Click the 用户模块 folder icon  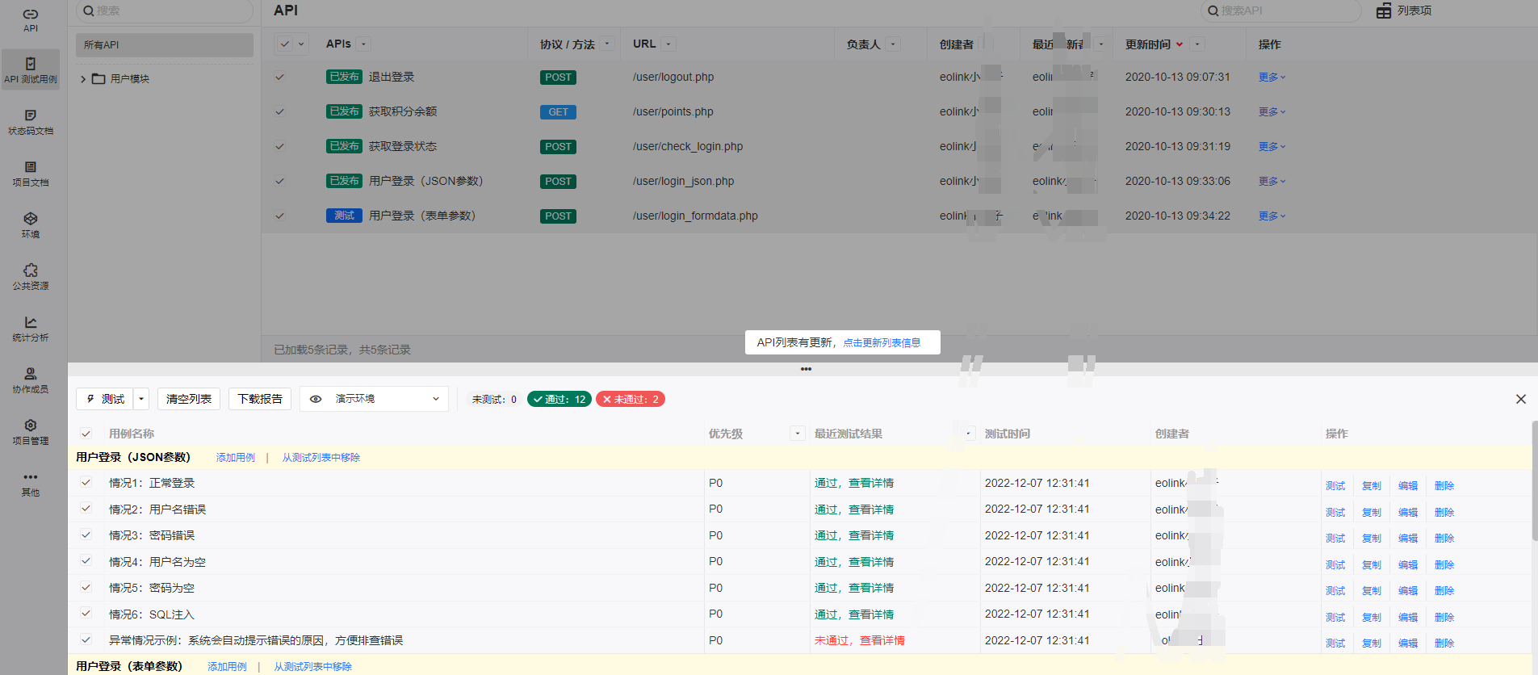click(x=98, y=79)
